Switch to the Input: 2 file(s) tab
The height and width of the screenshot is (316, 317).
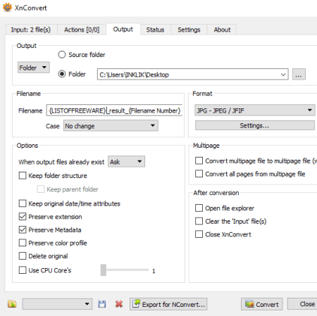(31, 30)
